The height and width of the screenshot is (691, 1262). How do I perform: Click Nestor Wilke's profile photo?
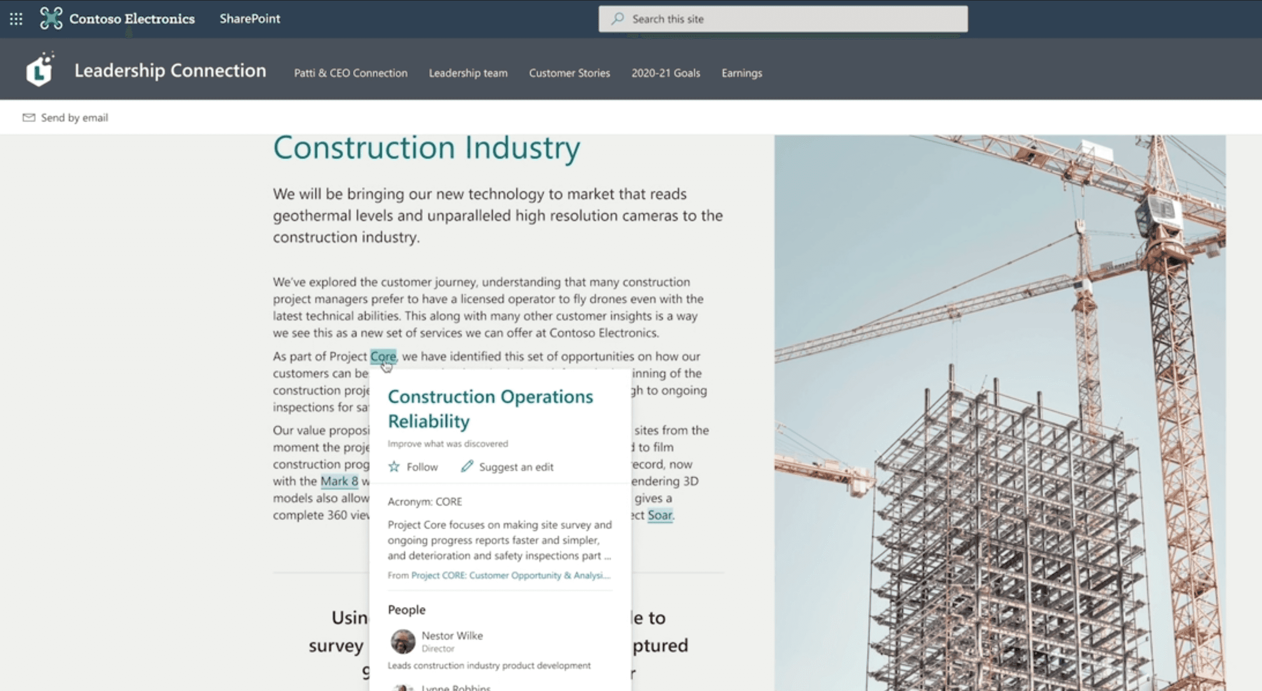403,641
